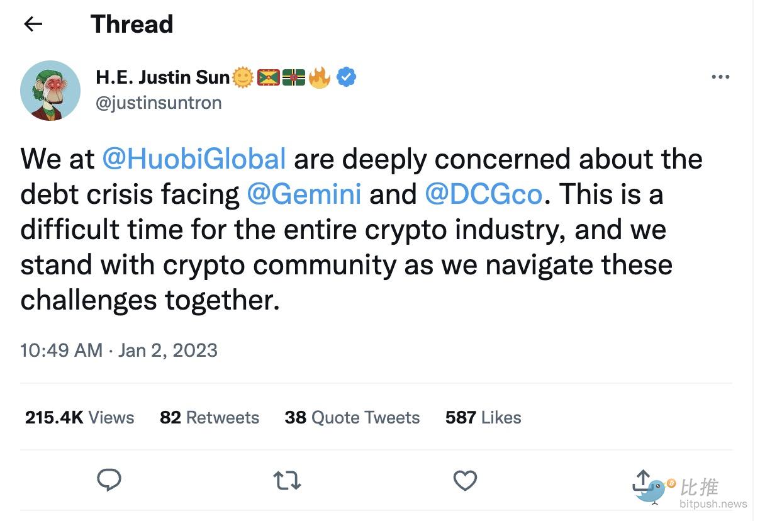Click the reply speech bubble icon
Image resolution: width=760 pixels, height=521 pixels.
point(109,481)
